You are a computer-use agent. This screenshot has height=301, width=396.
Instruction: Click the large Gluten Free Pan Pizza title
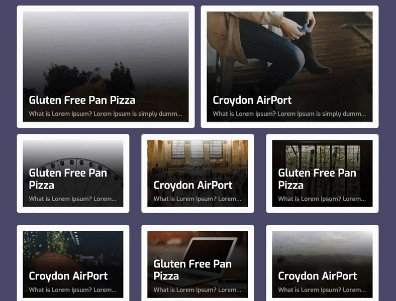(82, 100)
